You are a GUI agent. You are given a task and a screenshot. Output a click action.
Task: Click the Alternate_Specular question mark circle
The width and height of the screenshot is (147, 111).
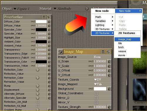(x=38, y=98)
